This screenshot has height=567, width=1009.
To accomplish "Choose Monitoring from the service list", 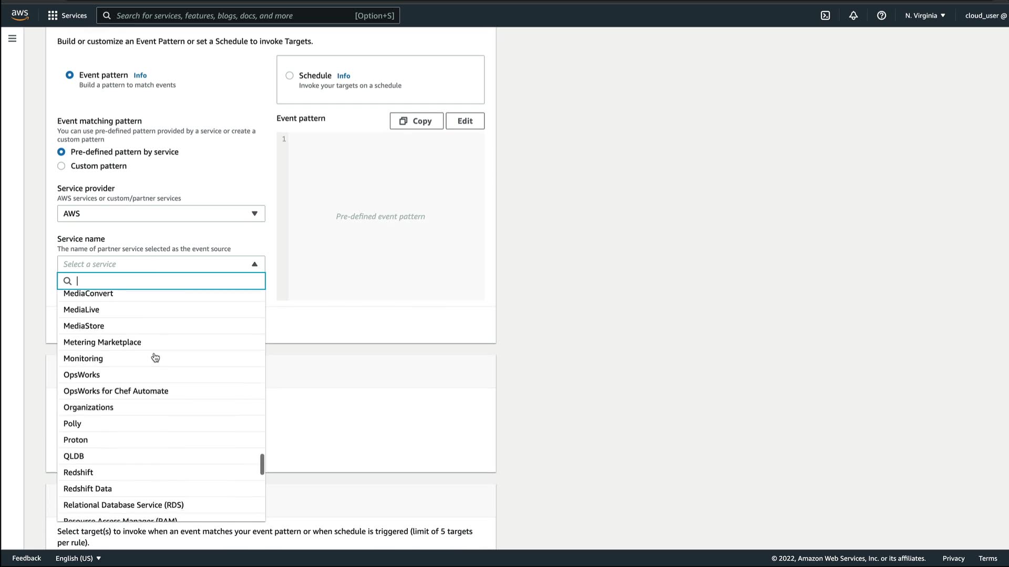I will (x=83, y=359).
